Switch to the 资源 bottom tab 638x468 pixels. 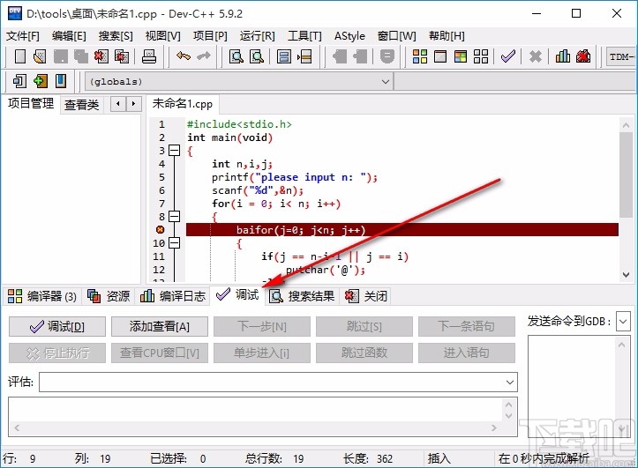(109, 296)
